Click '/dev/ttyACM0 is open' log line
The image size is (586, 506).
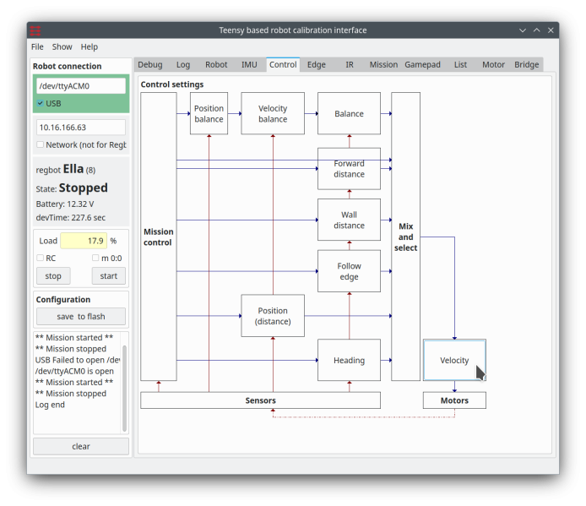74,371
